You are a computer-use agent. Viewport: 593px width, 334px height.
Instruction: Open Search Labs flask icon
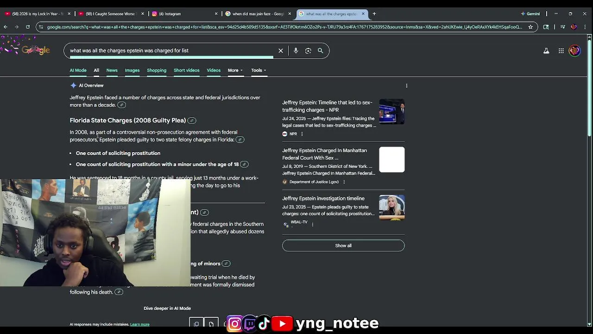click(546, 51)
